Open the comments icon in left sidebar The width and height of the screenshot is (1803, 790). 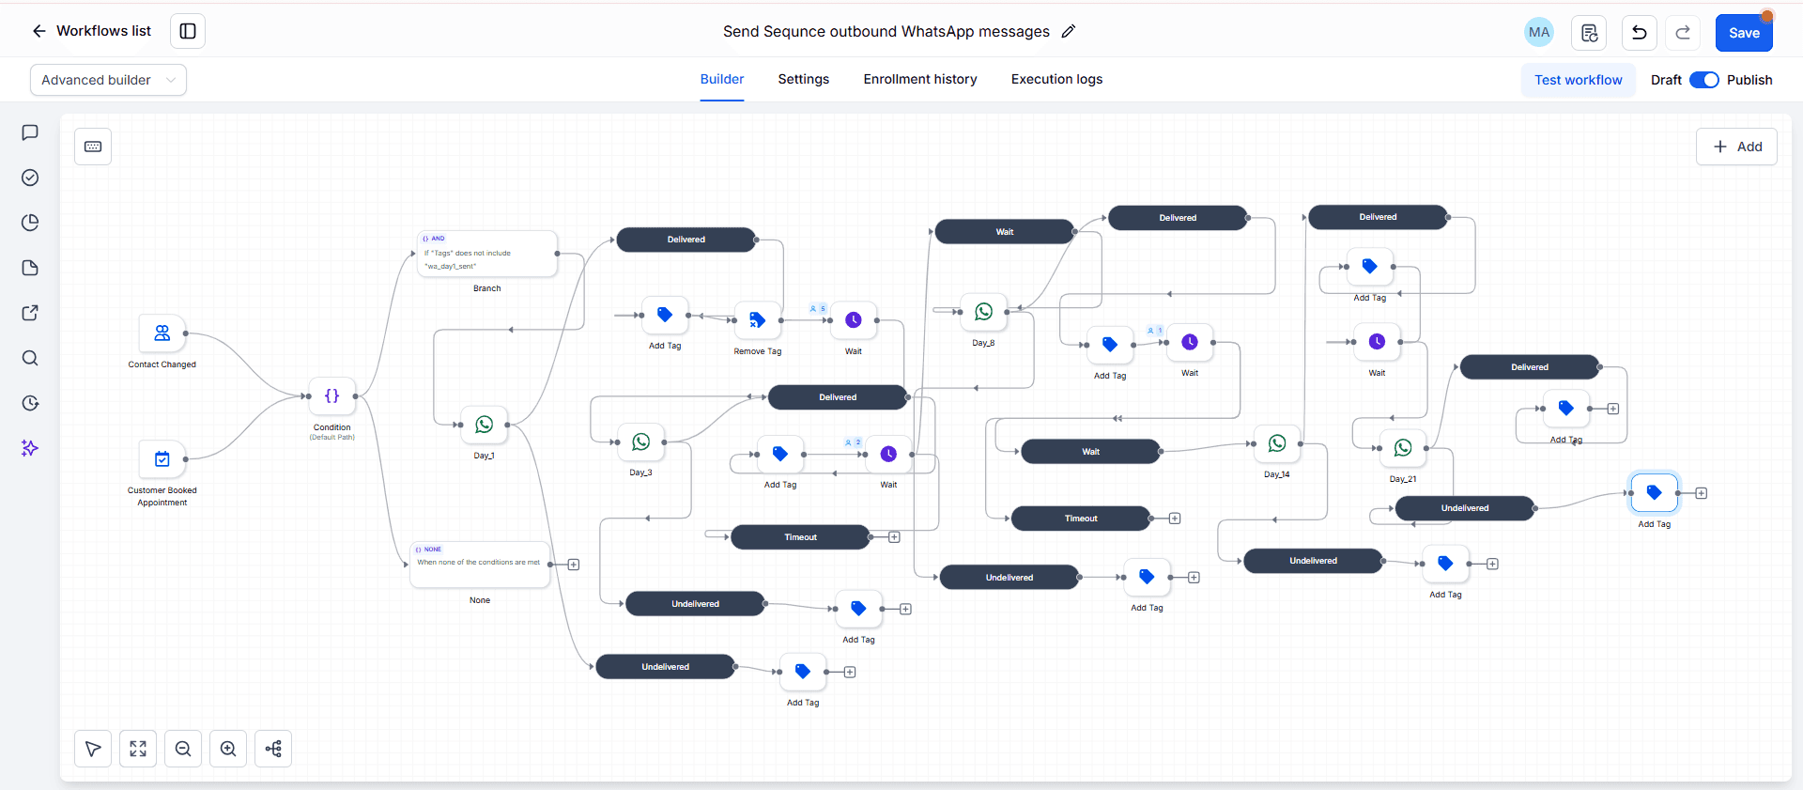pyautogui.click(x=30, y=132)
